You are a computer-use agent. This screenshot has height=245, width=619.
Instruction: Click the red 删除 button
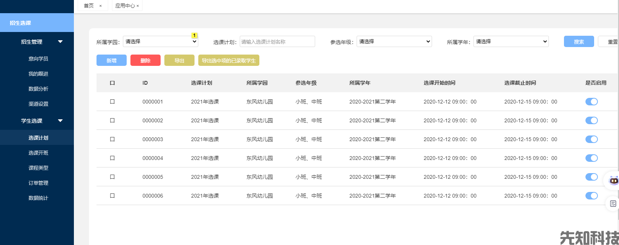[x=146, y=60]
